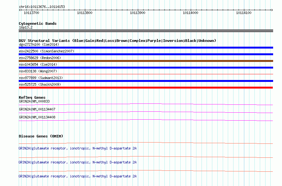Screen dimensions: 282x186
Task: Open GRIN2A|NM_000833 transcript label
Action: tap(34, 101)
